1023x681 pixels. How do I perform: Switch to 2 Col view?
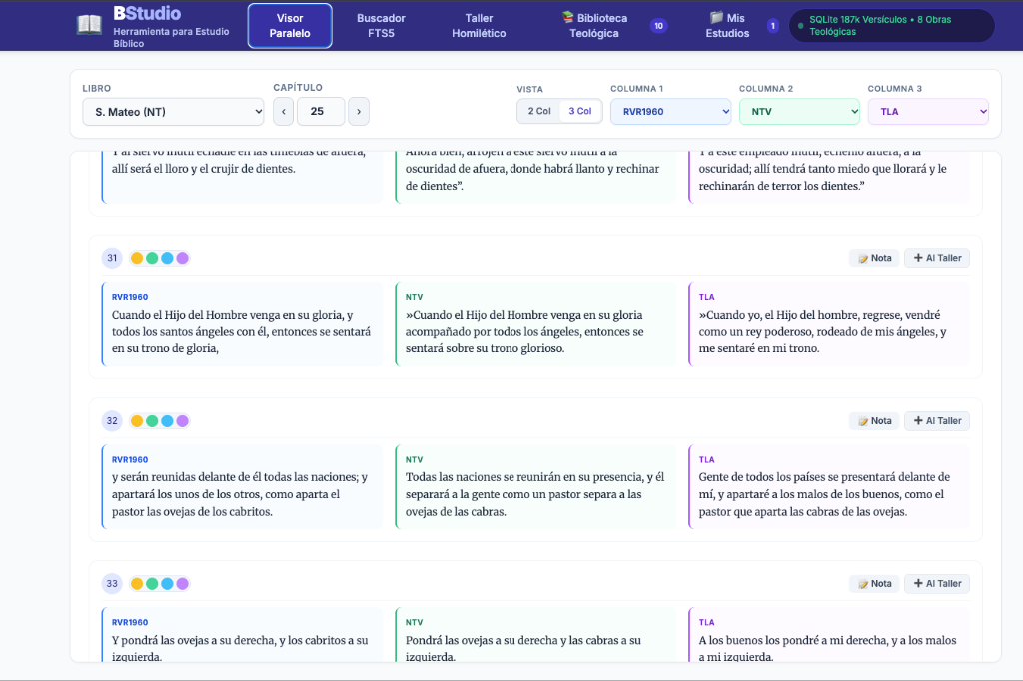[539, 111]
